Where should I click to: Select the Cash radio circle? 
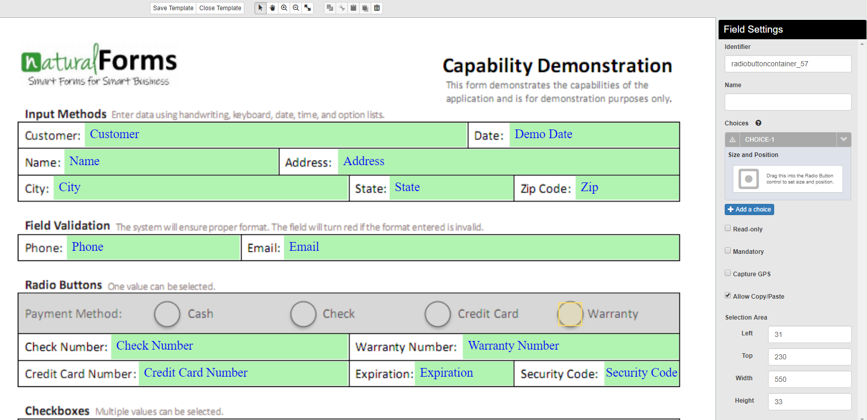pos(167,314)
